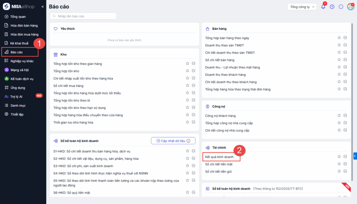Favorite the Kết quả kinh doanh report
The height and width of the screenshot is (204, 357).
coord(339,157)
